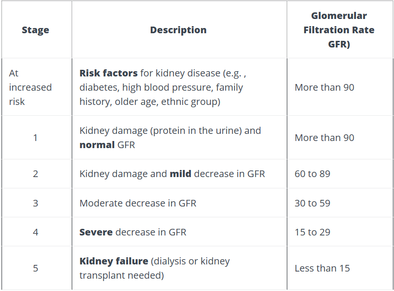Image resolution: width=394 pixels, height=291 pixels.
Task: Click the Description column header
Action: pos(178,30)
